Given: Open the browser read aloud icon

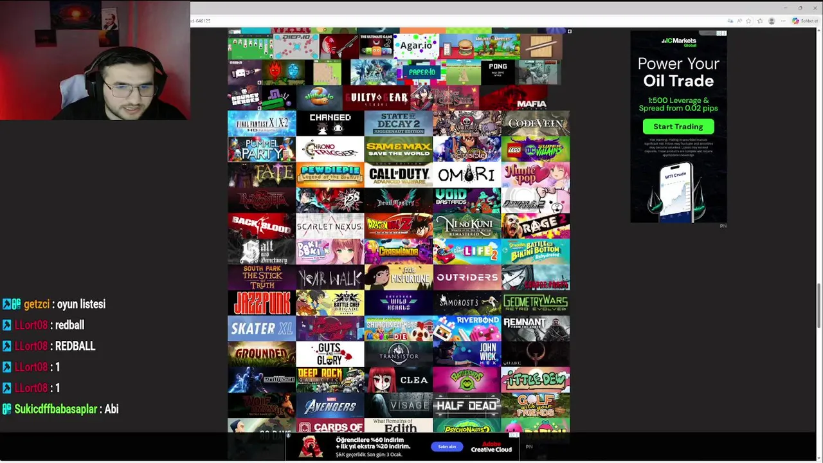Looking at the screenshot, I should tap(739, 21).
